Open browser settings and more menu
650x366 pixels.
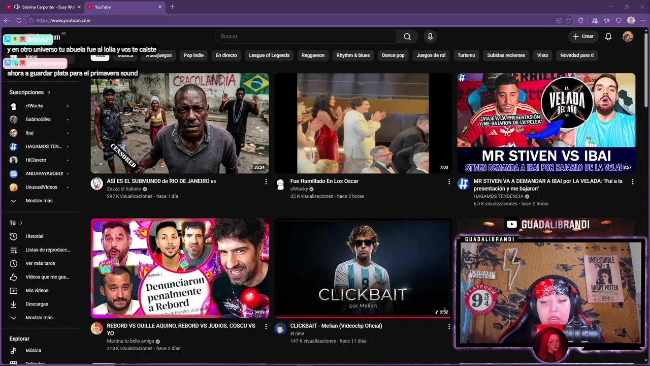click(x=643, y=20)
